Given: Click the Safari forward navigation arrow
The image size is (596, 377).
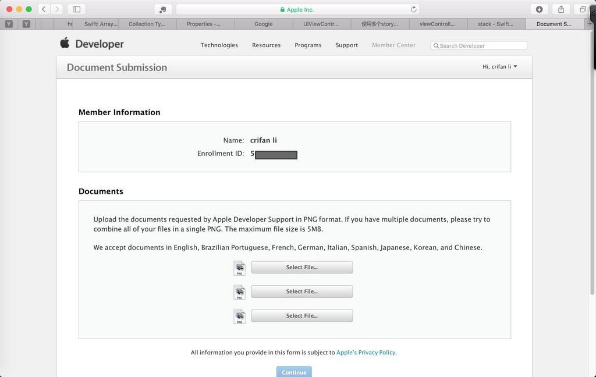Looking at the screenshot, I should (x=57, y=9).
